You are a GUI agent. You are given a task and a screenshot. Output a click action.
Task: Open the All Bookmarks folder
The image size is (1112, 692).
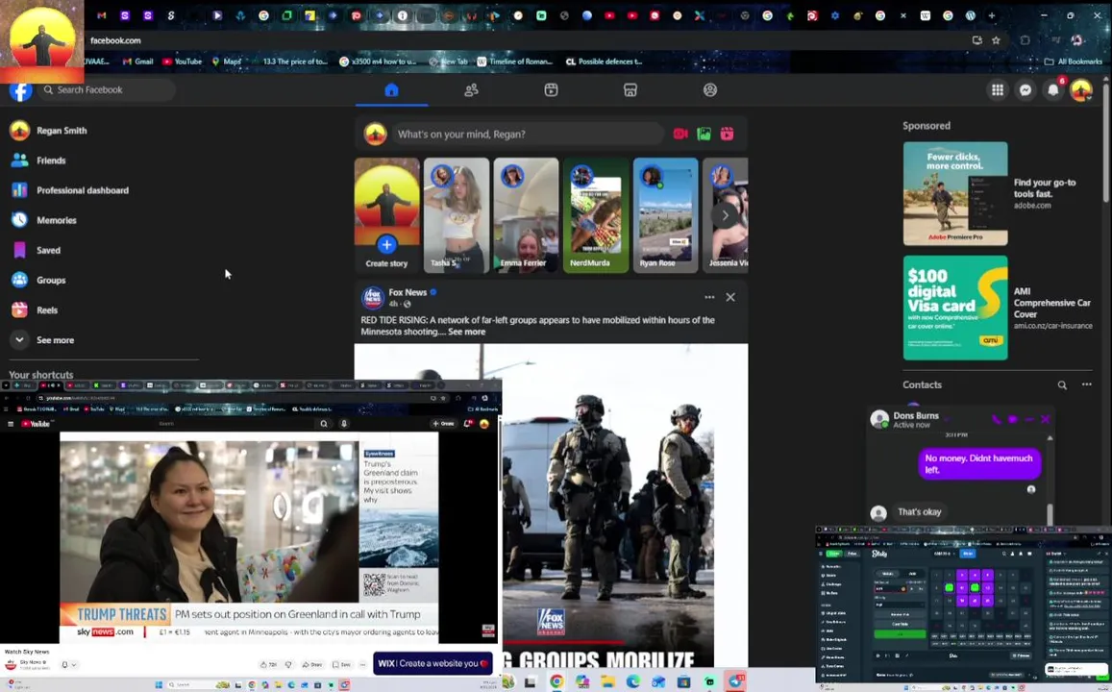(x=1073, y=62)
